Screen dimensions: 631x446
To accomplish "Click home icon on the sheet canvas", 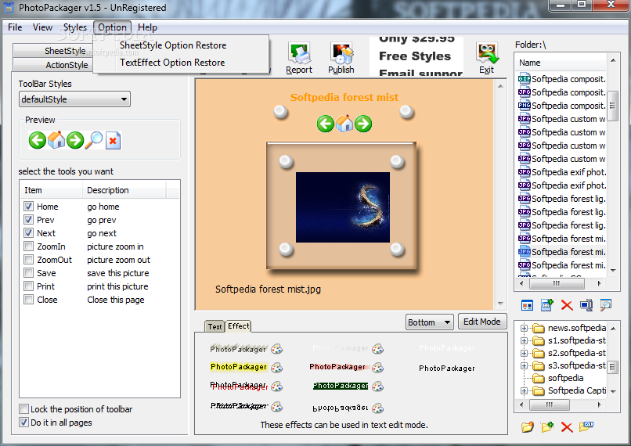I will coord(344,124).
